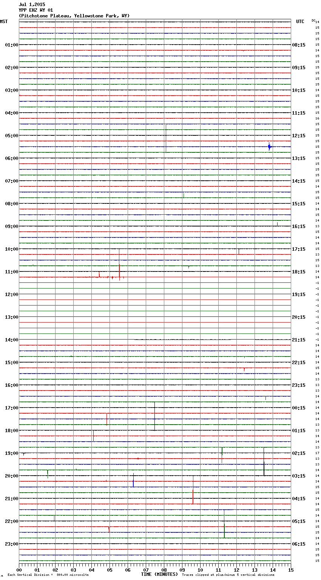
Task: Click the 'DC' column header label
Action: tap(313, 20)
